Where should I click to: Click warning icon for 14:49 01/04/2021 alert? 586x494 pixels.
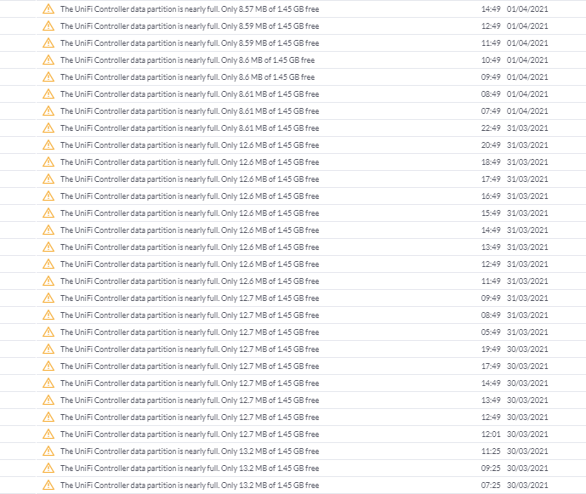tap(48, 9)
